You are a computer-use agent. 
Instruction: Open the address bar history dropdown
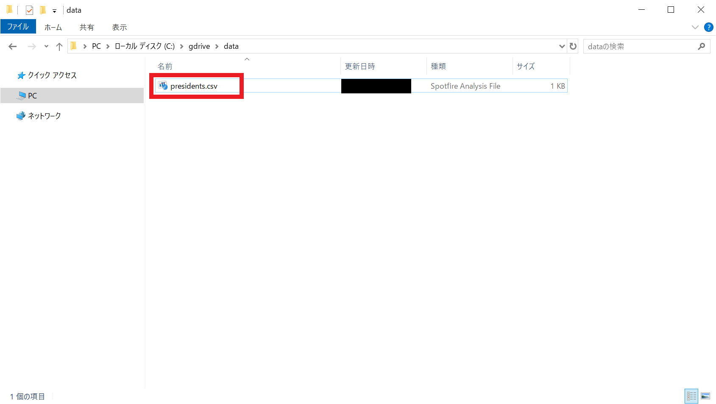click(562, 46)
